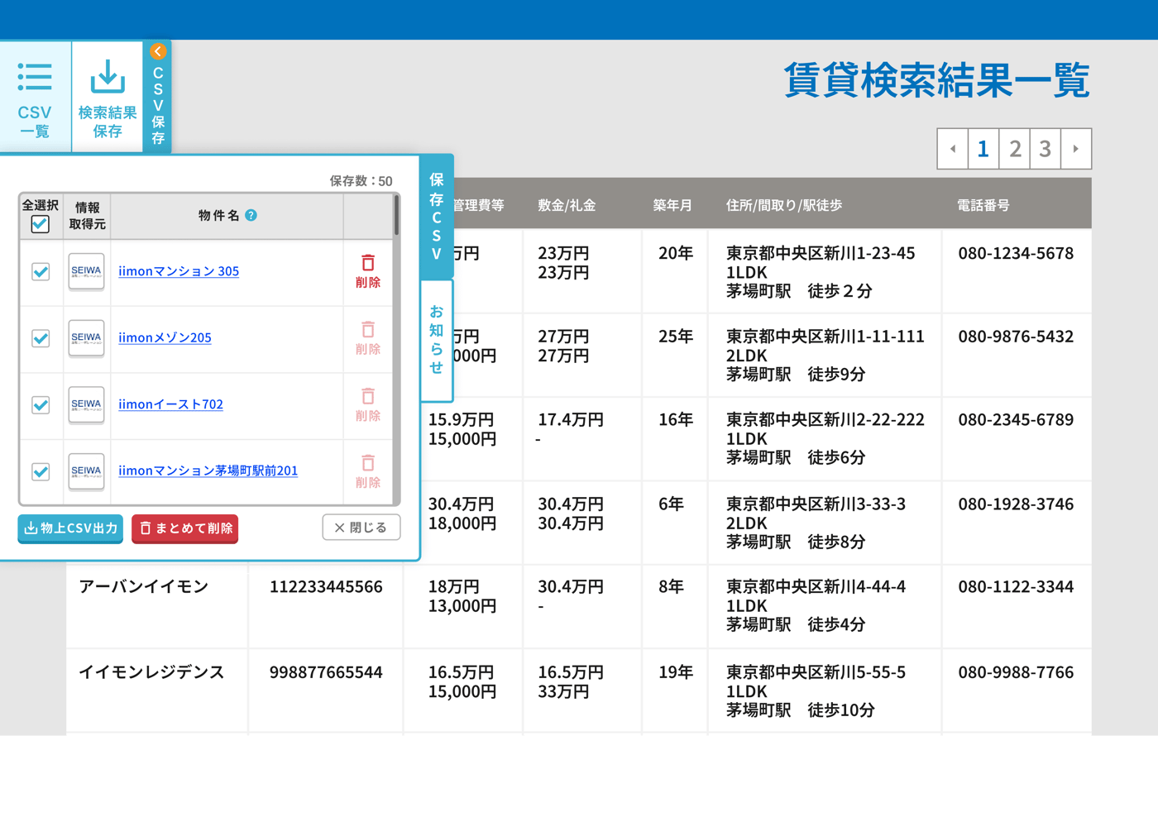Screen dimensions: 1158x817
Task: Click phone number 080-2345-6789
Action: coord(1016,420)
